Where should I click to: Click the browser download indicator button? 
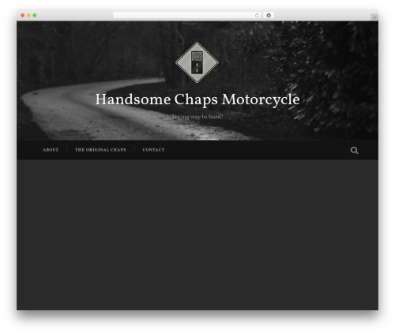click(x=269, y=15)
